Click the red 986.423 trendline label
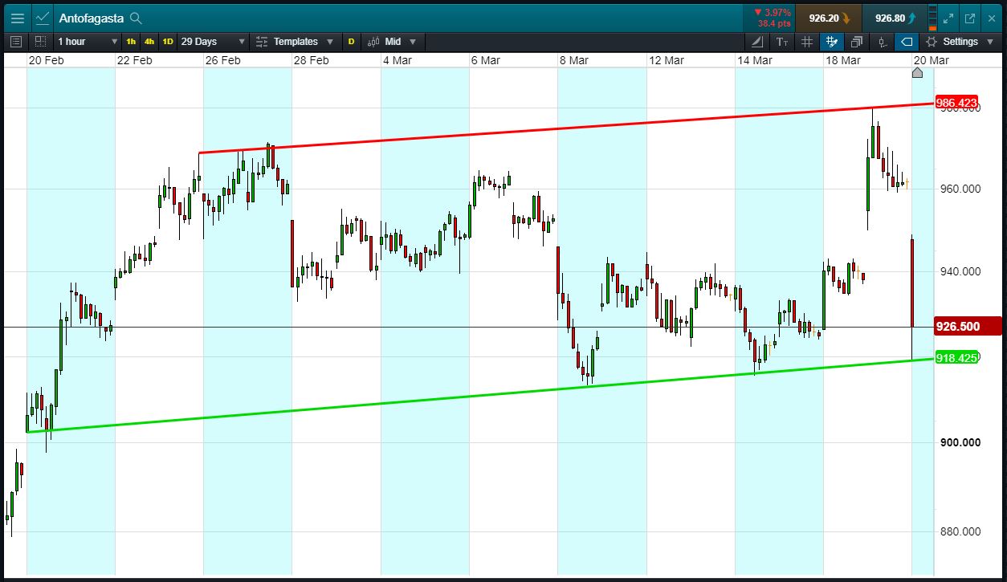This screenshot has width=1007, height=582. point(956,103)
